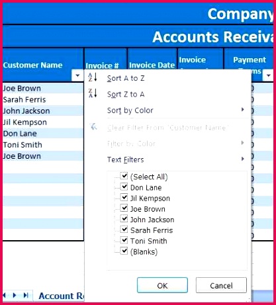Choose Sort A to Z
276x305 pixels.
click(x=126, y=78)
